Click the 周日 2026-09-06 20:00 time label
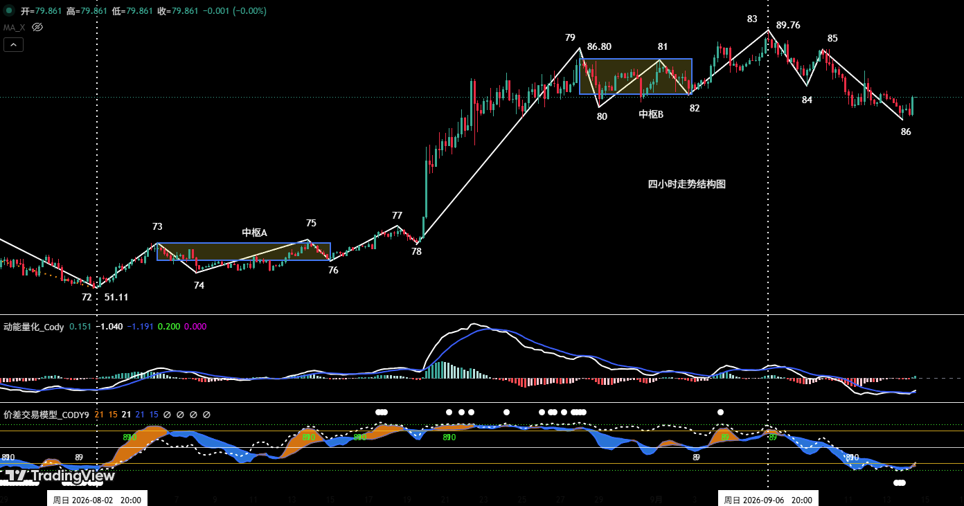This screenshot has width=964, height=506. pos(768,499)
